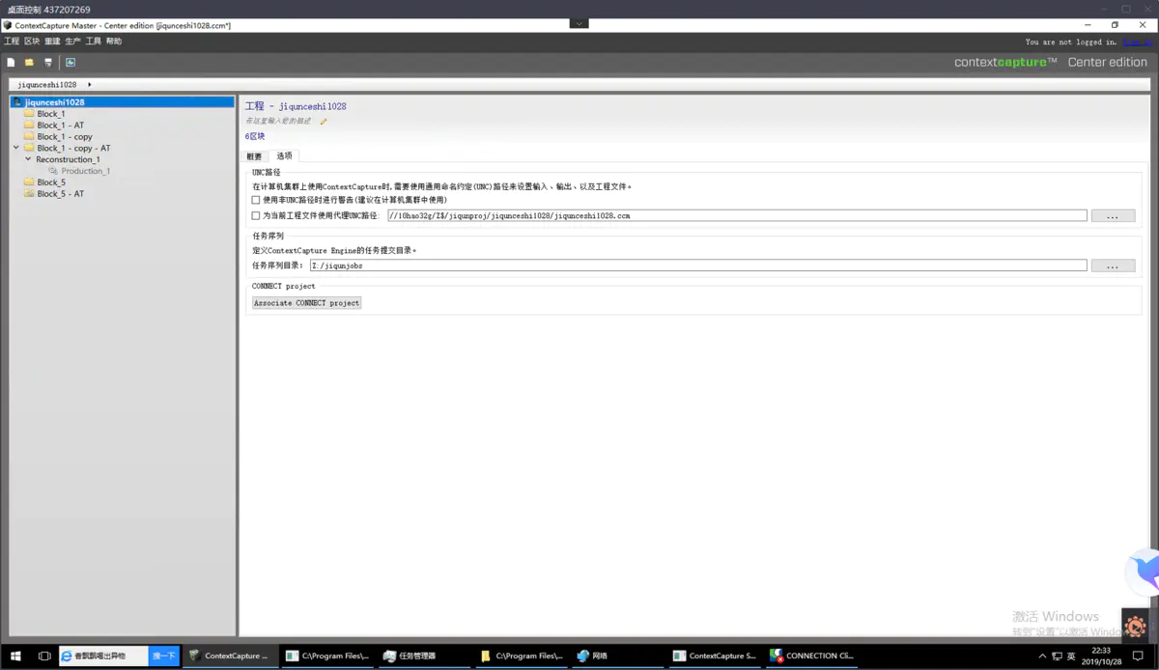Open the 工程 menu
This screenshot has width=1159, height=670.
[x=12, y=42]
